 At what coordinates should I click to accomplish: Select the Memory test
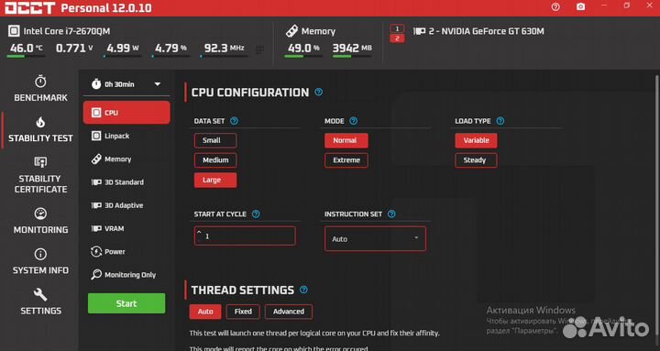point(126,159)
